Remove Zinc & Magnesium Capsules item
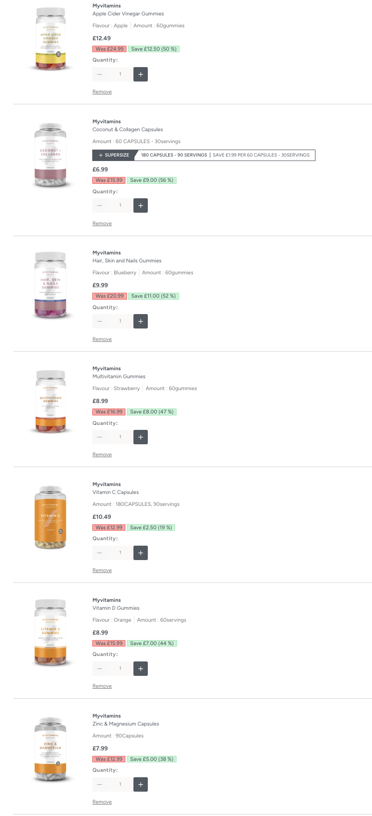The image size is (372, 816). click(x=102, y=802)
